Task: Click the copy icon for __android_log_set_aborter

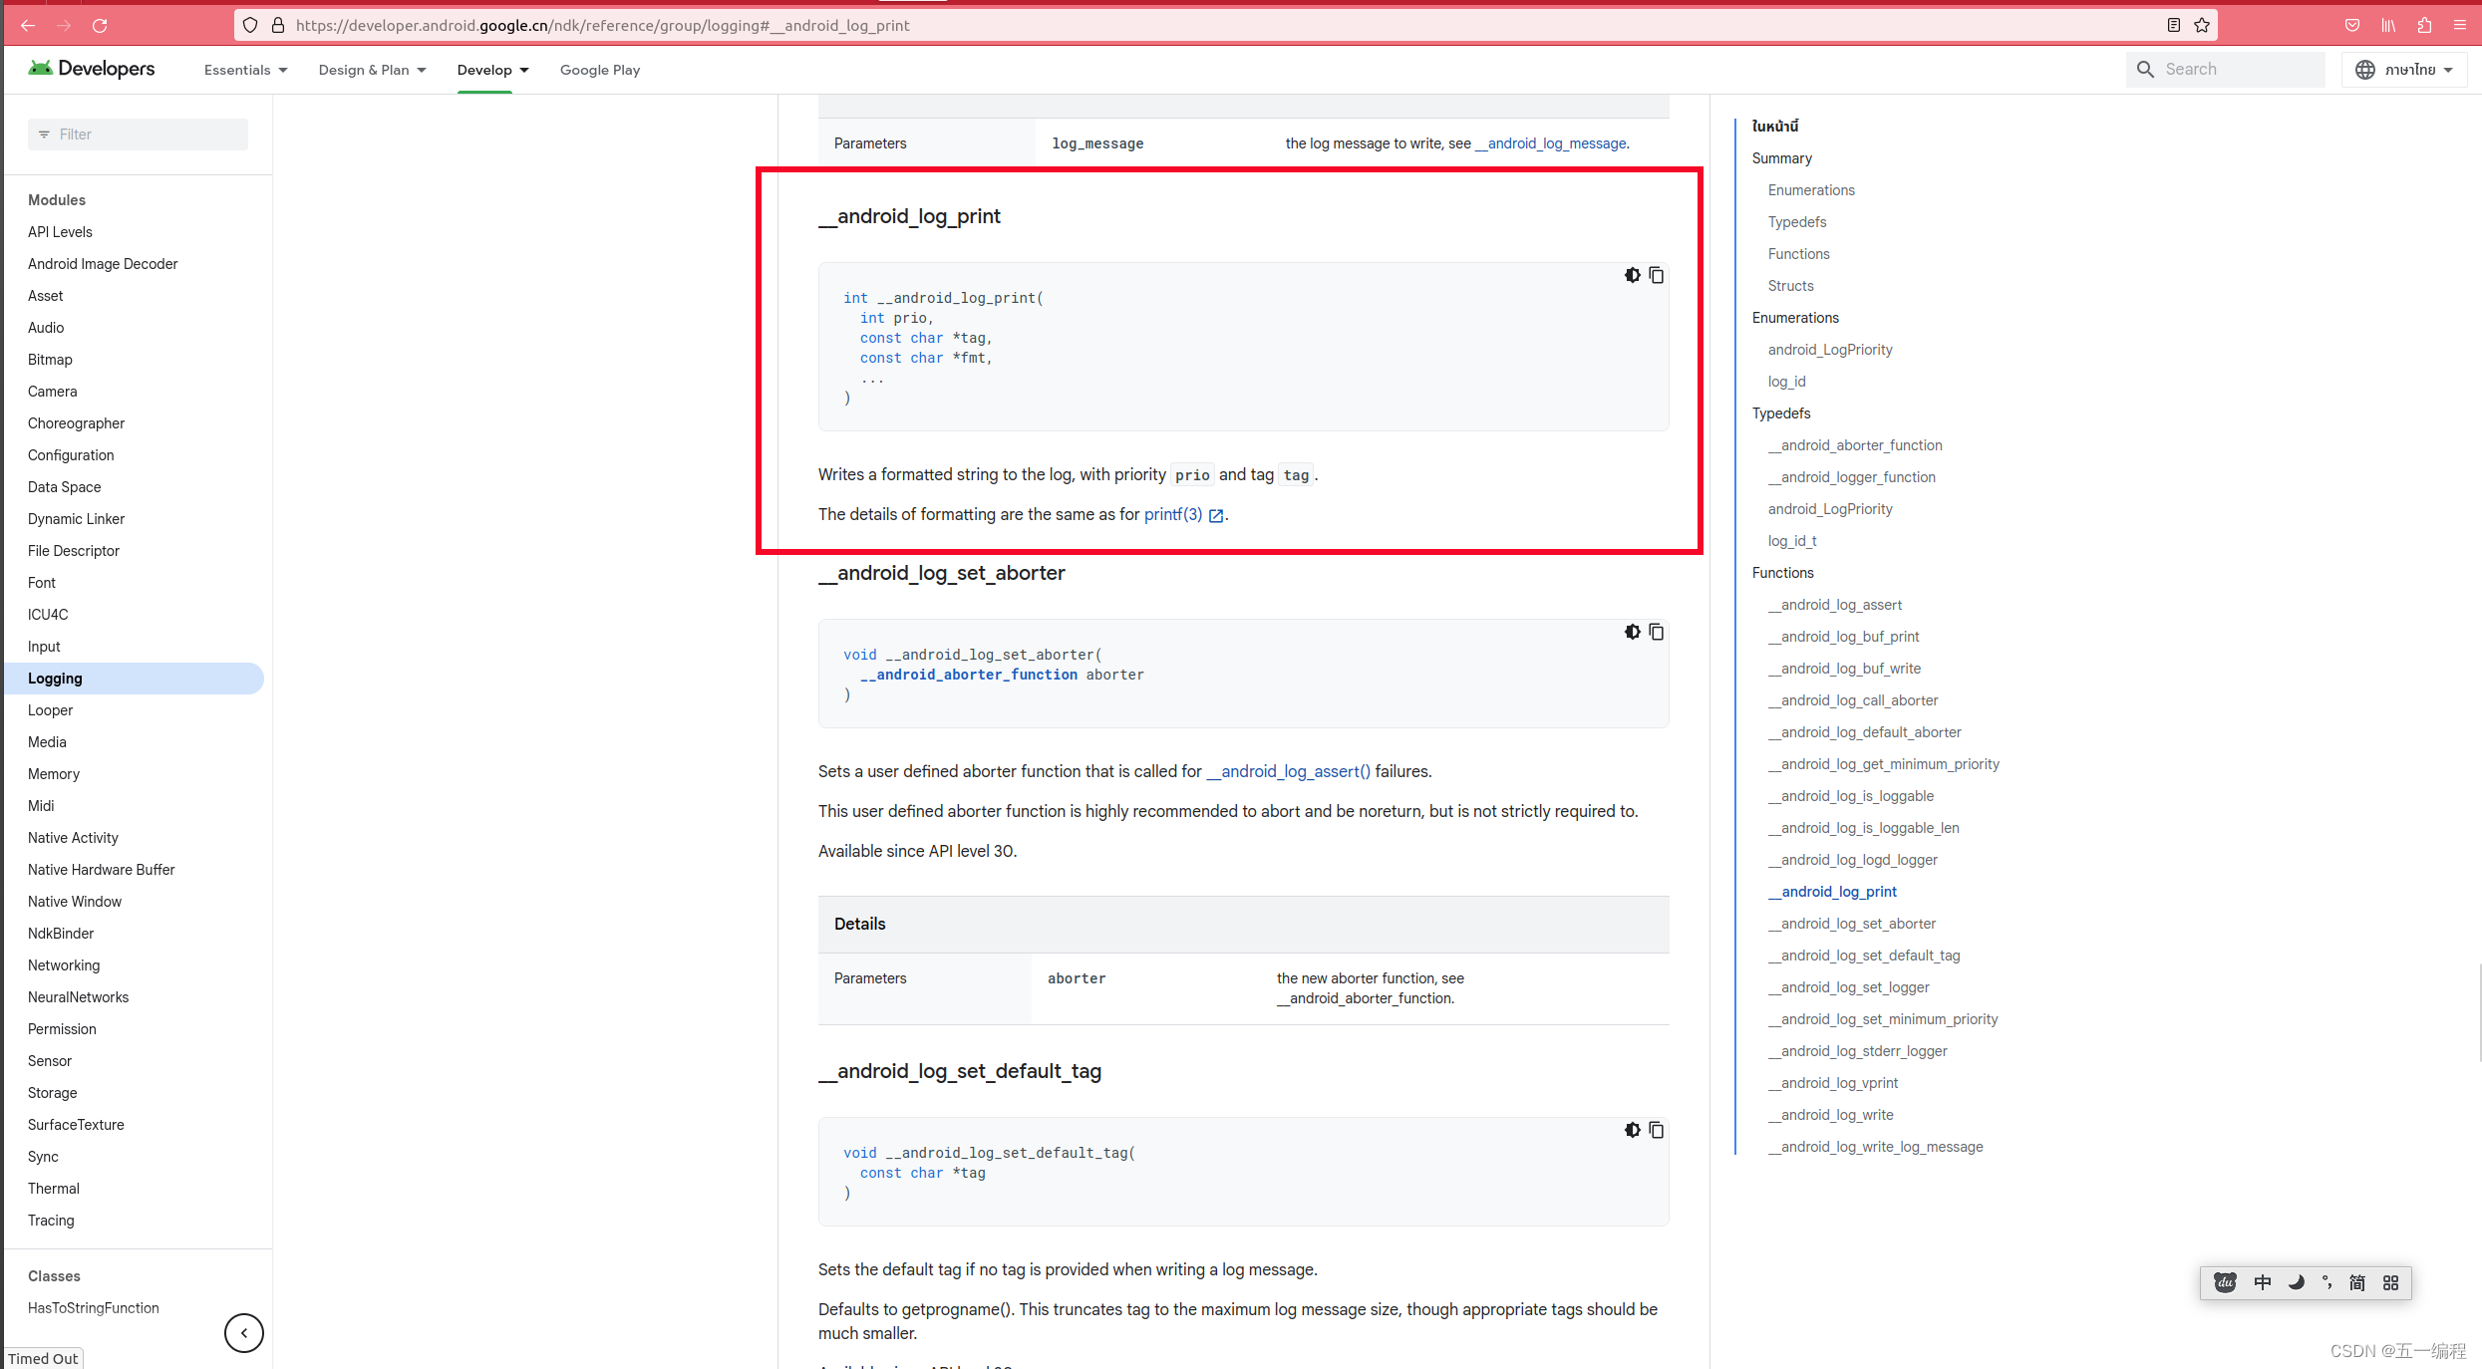Action: pyautogui.click(x=1656, y=631)
